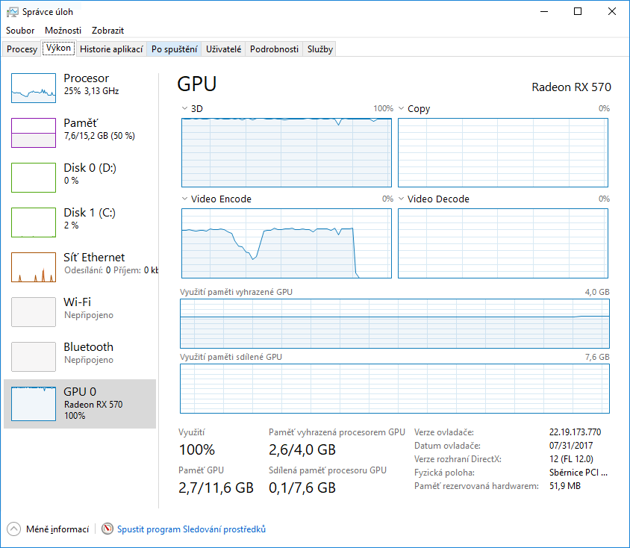This screenshot has height=548, width=630.
Task: Open Síť Ethernet network graph
Action: tap(34, 267)
